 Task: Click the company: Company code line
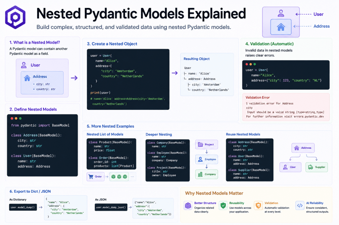(x=165, y=160)
